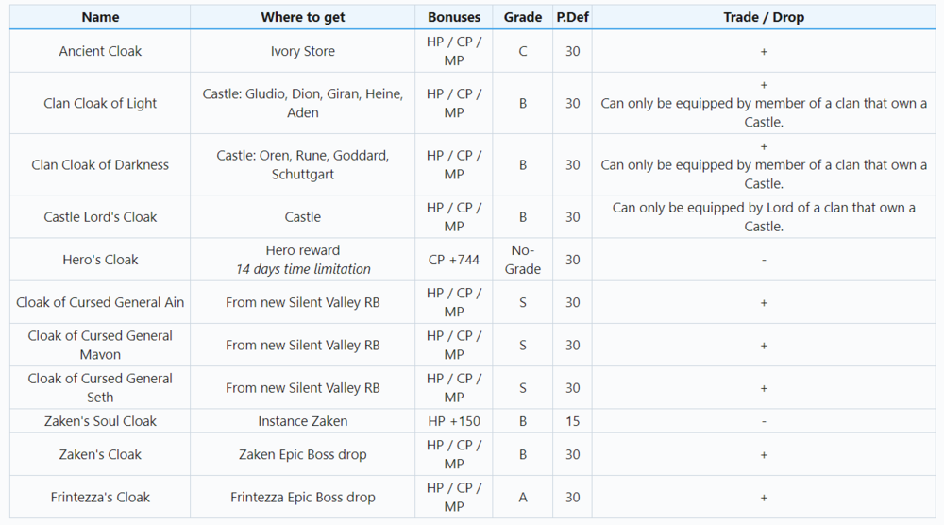Click the Bonuses column header
This screenshot has height=525, width=944.
(454, 17)
